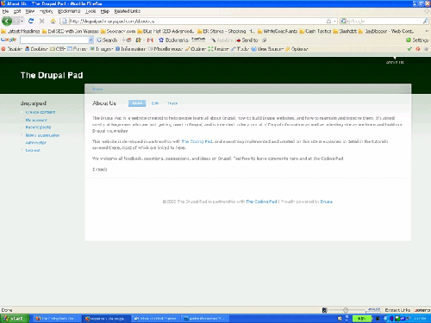Screen dimensions: 431x323
Task: Click the Google toolbar search field
Action: pos(54,40)
